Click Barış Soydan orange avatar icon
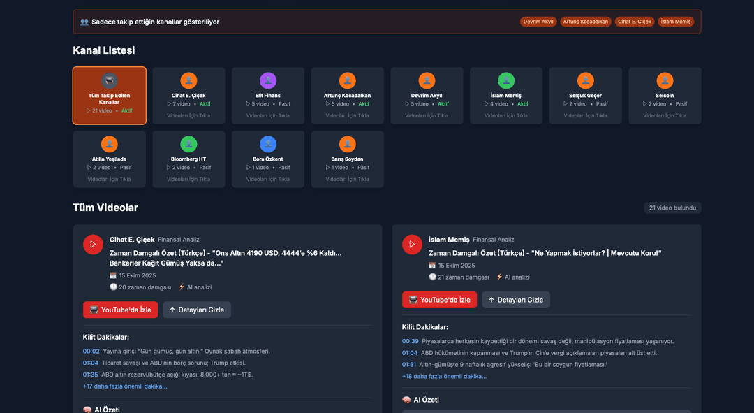 [348, 144]
